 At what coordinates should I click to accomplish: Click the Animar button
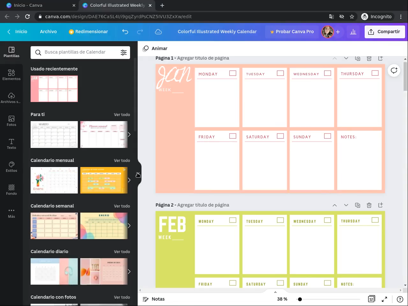point(155,48)
